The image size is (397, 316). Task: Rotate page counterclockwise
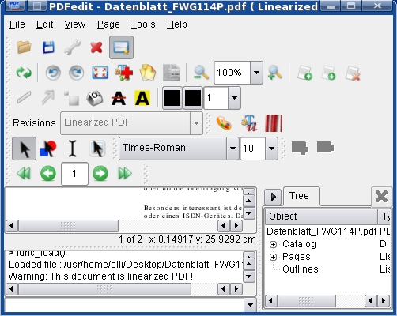click(x=53, y=73)
